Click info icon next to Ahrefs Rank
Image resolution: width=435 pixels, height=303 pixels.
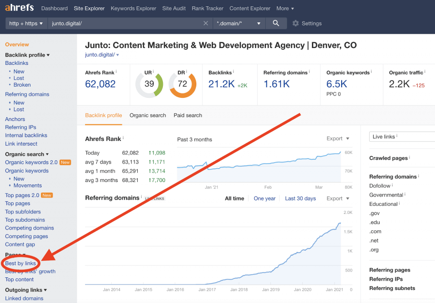point(116,72)
